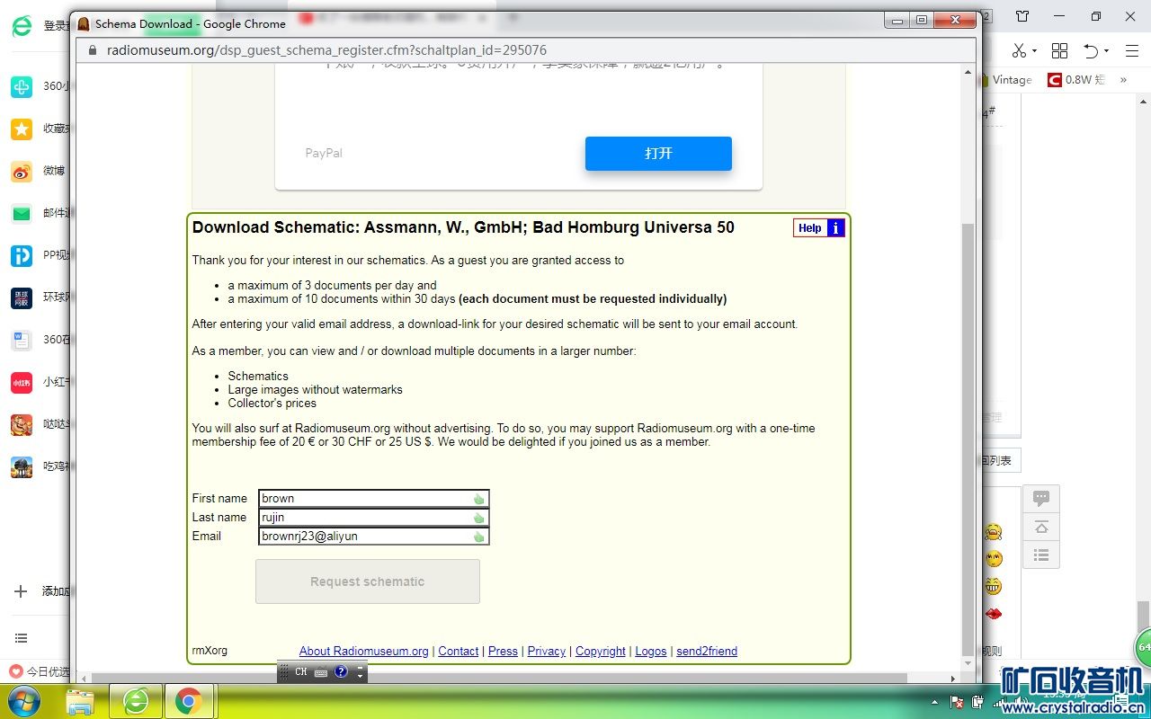The width and height of the screenshot is (1151, 719).
Task: Show hidden system tray icons
Action: click(935, 702)
